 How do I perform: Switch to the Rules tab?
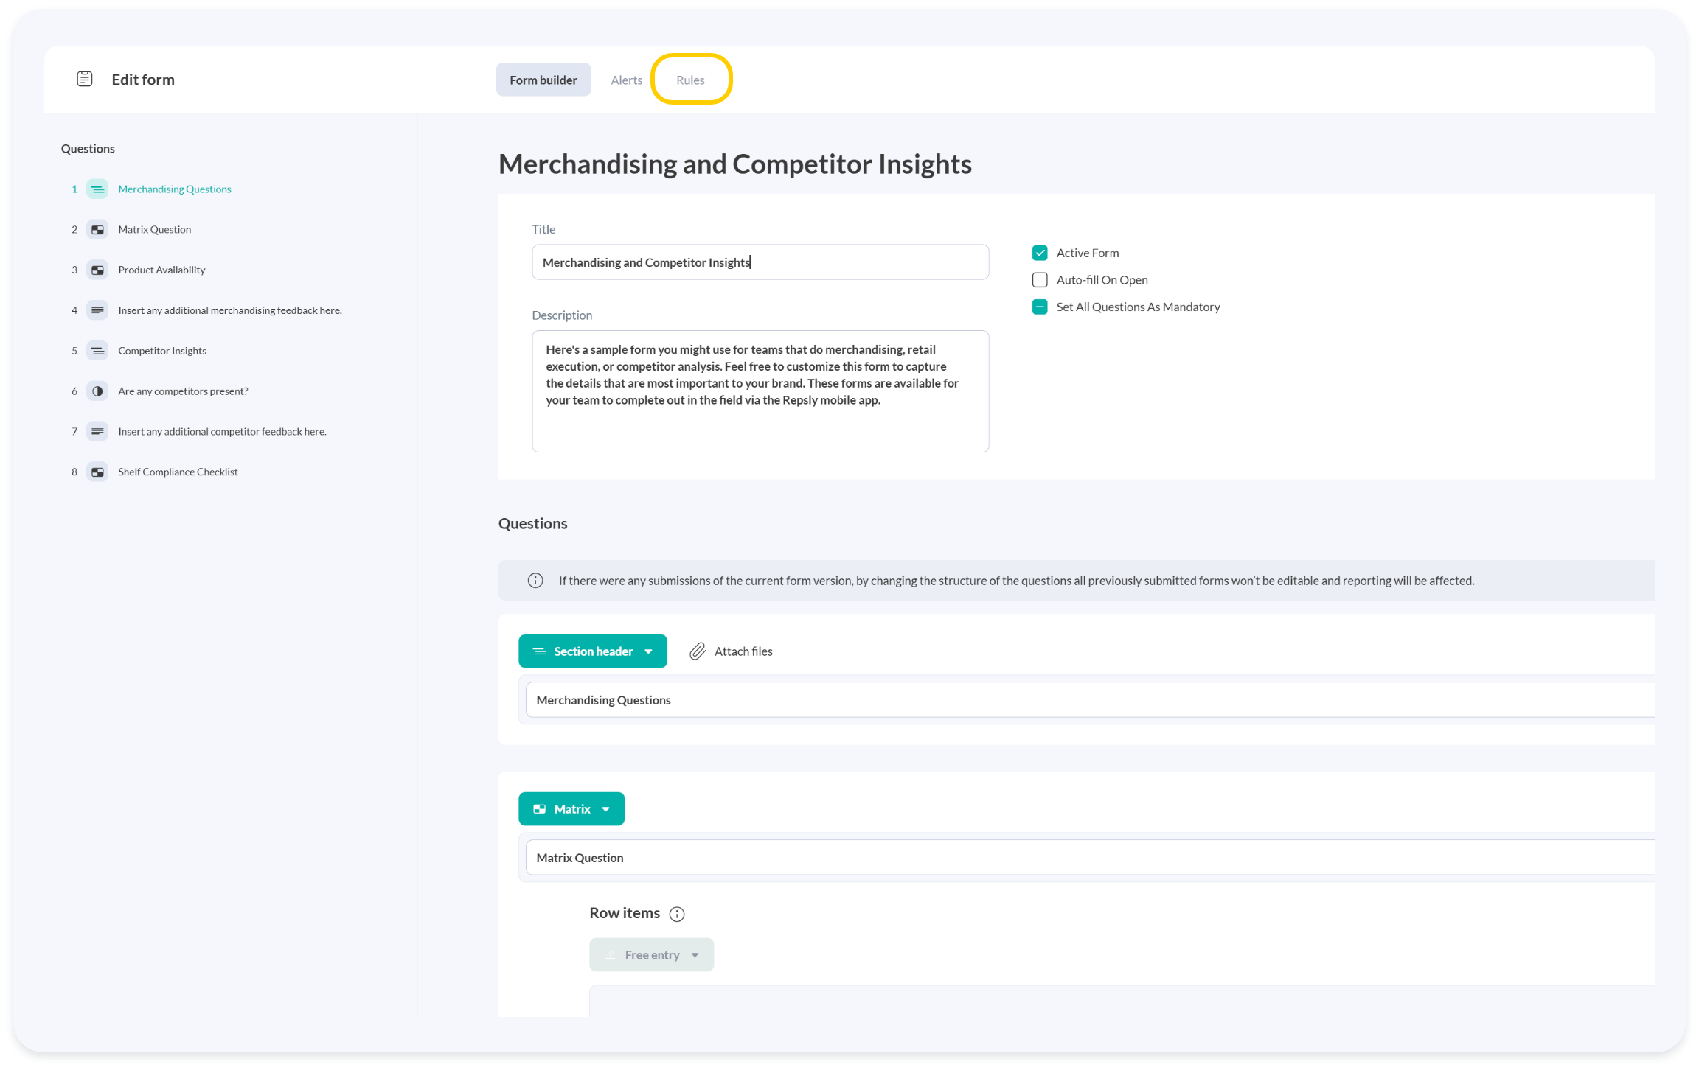click(690, 80)
